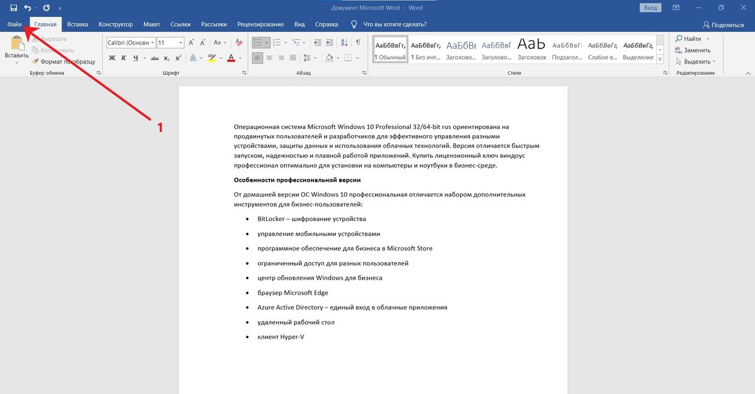Set center alignment button

point(269,58)
